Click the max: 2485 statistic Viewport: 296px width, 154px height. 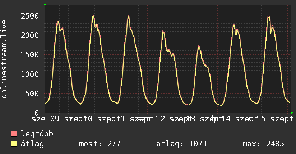[263, 144]
